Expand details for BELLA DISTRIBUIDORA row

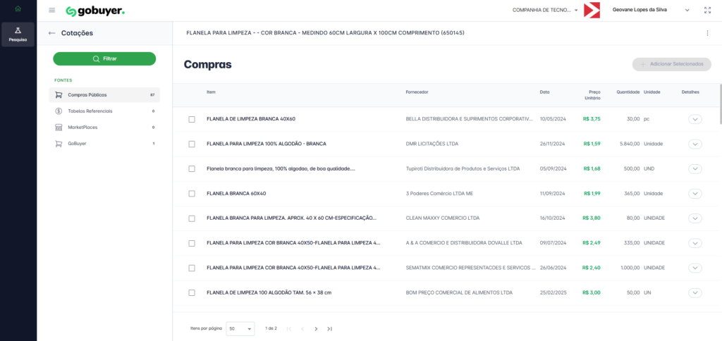[x=695, y=119]
